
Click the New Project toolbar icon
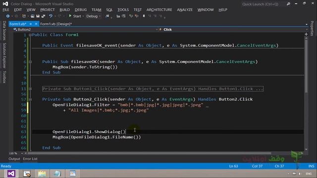coord(24,16)
